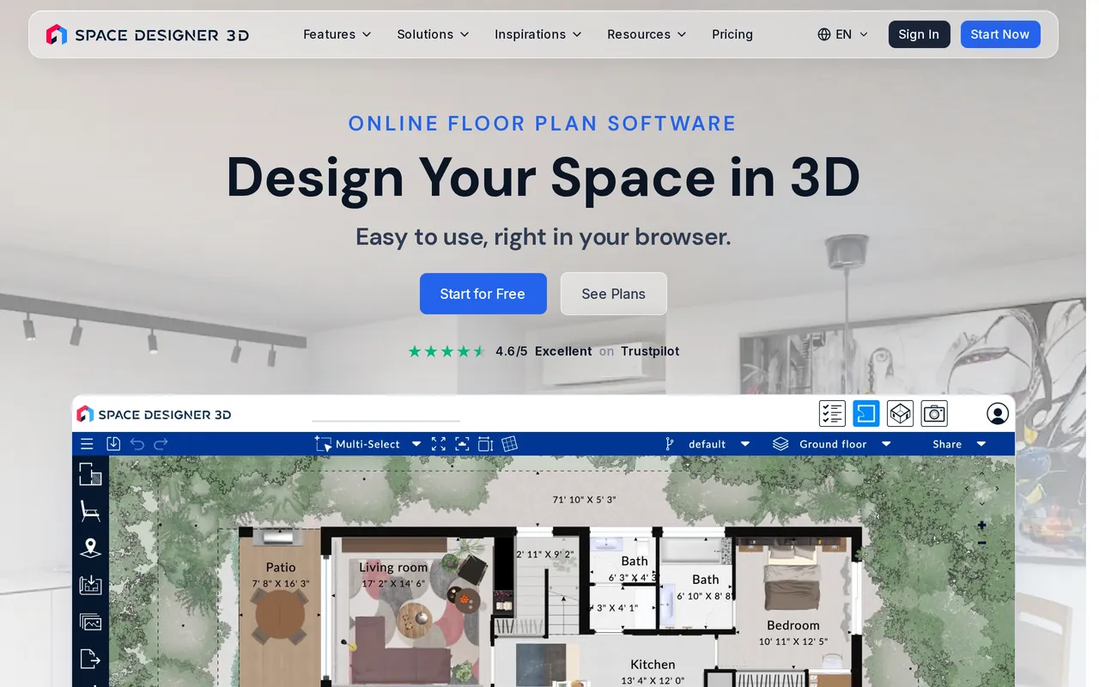Switch to the 2D plan view icon
The height and width of the screenshot is (687, 1099).
865,414
